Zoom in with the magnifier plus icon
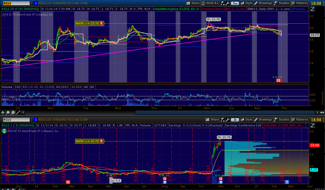The image size is (325, 190). [x=8, y=112]
